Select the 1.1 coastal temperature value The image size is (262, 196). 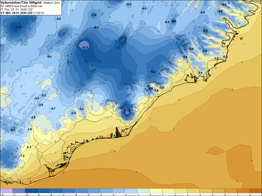coord(205,77)
